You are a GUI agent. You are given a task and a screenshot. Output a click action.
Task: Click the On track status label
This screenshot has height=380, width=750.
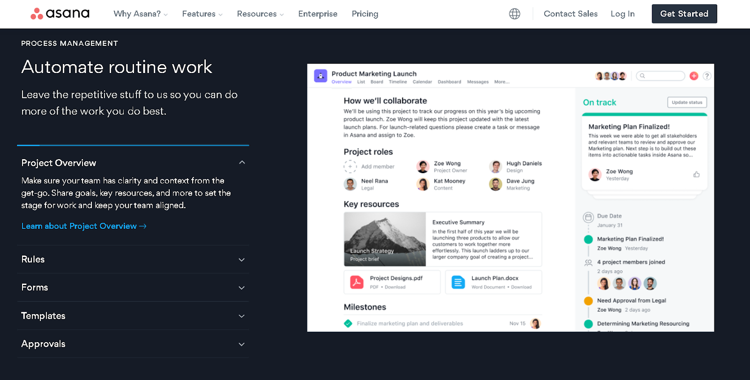(x=600, y=102)
